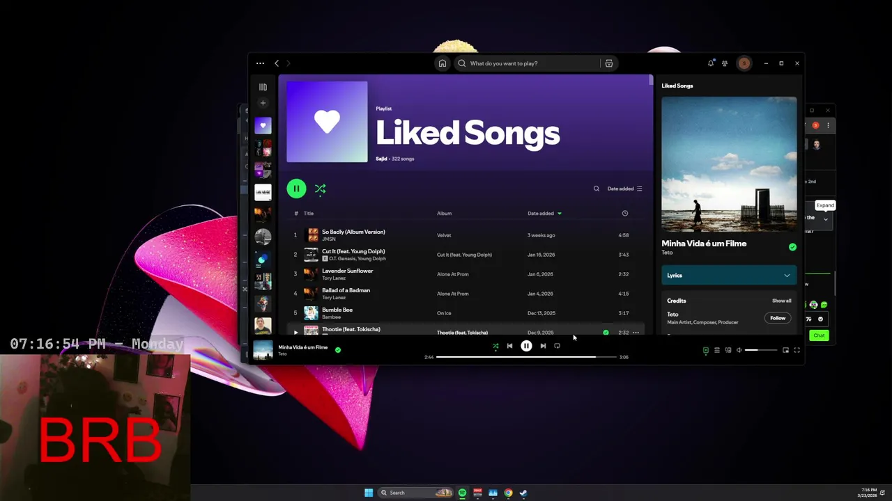The height and width of the screenshot is (501, 892).
Task: Toggle shuffle in the player bar
Action: (495, 346)
